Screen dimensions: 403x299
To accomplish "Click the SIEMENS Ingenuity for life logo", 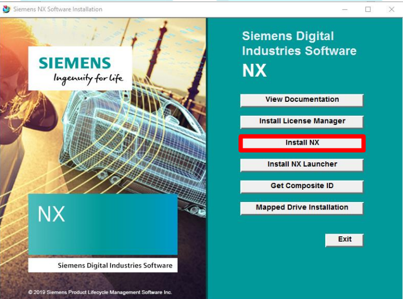I will pyautogui.click(x=80, y=68).
